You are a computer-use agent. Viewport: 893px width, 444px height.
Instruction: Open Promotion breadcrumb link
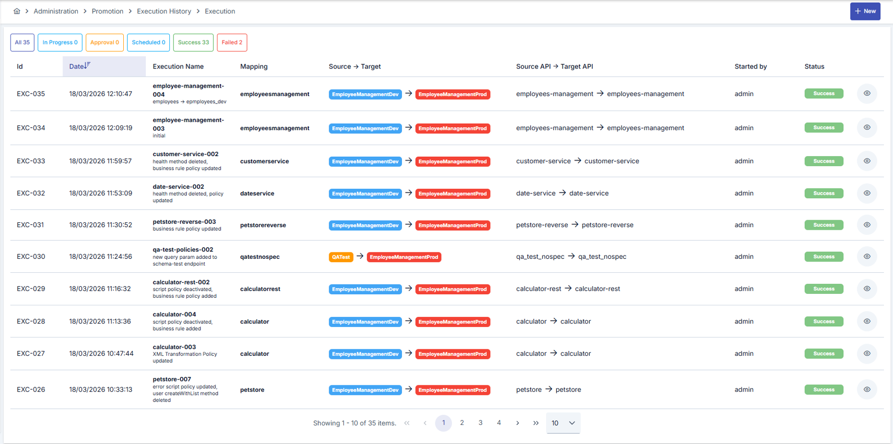click(x=107, y=11)
